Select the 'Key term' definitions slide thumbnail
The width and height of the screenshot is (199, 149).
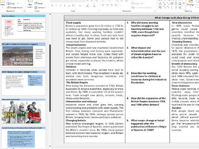(24, 27)
